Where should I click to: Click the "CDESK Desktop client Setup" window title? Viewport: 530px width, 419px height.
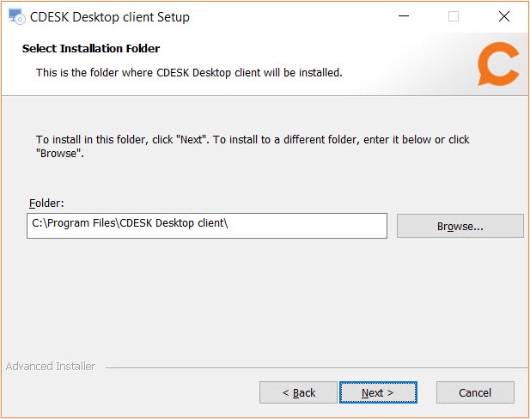110,17
